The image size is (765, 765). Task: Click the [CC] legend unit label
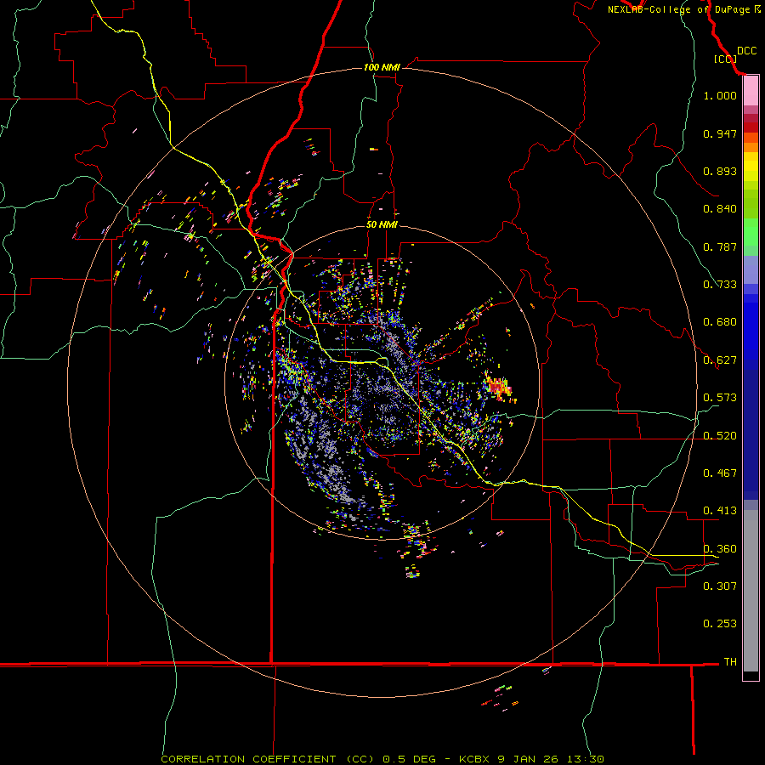click(x=725, y=59)
